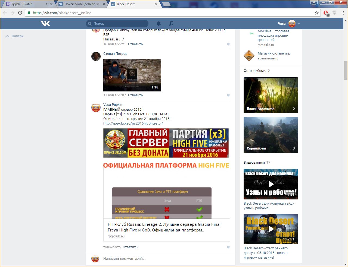Click Vasa Pupkin's comment avatar
Screen dimensions: 348x267
tap(96, 107)
